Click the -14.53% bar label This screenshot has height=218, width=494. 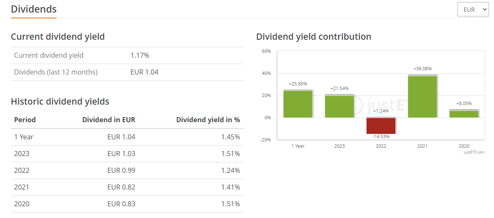point(381,136)
